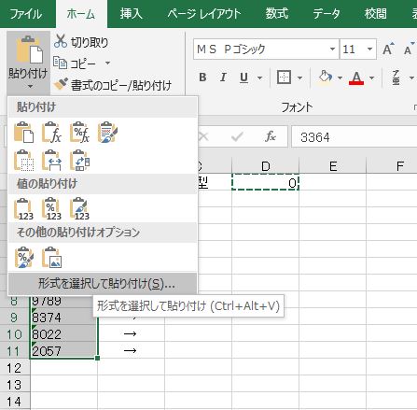
Task: Click cell containing 8374
Action: tap(63, 318)
